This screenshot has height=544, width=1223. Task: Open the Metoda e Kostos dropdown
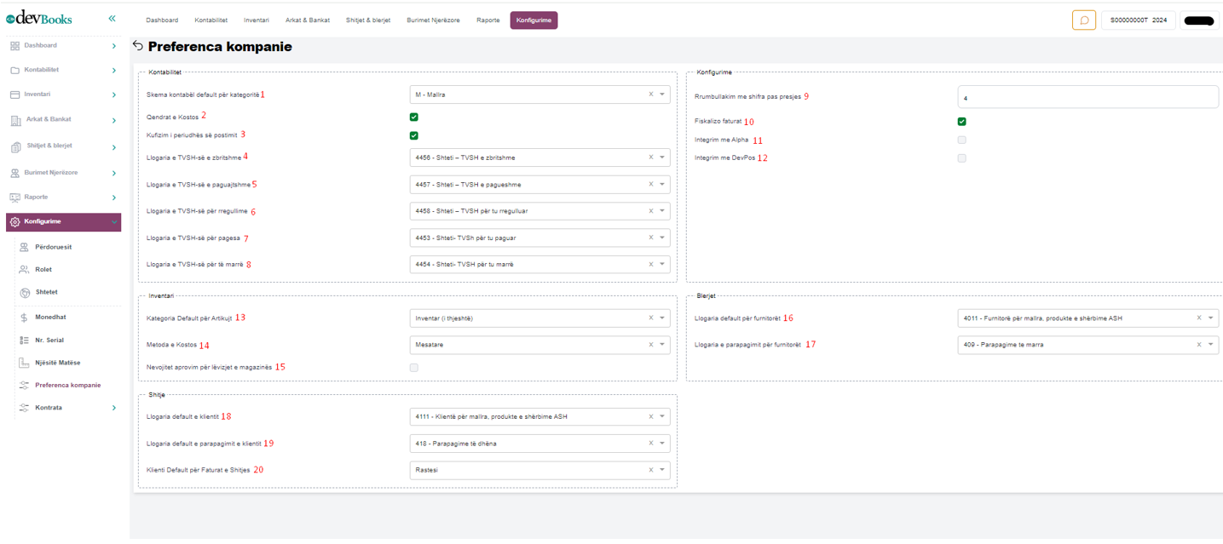point(661,345)
